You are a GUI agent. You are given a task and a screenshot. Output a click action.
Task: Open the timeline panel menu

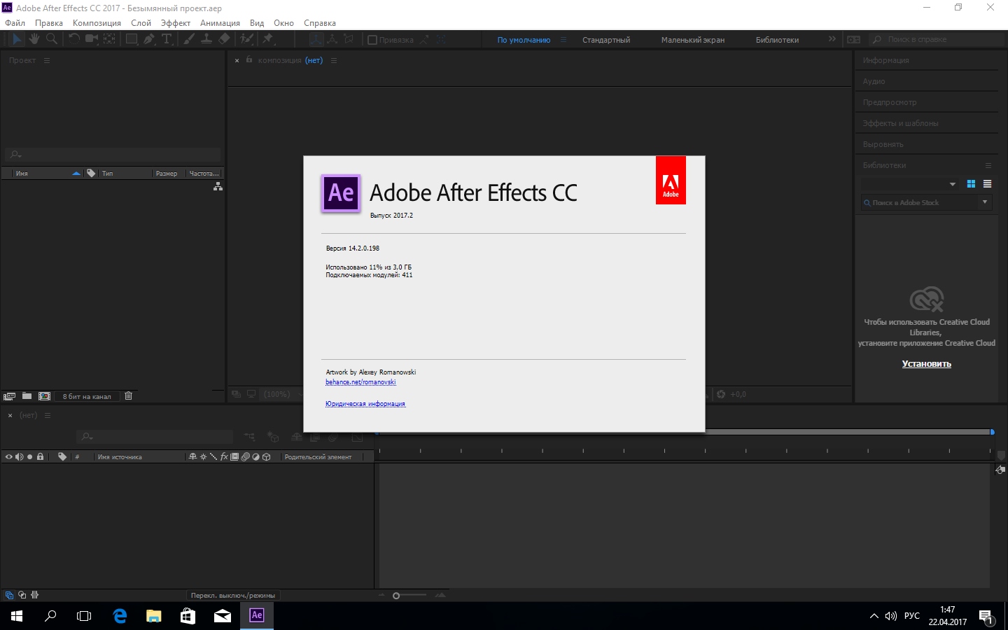pyautogui.click(x=48, y=415)
